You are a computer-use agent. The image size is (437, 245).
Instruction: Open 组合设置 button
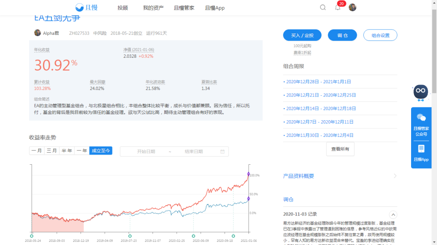tap(380, 36)
